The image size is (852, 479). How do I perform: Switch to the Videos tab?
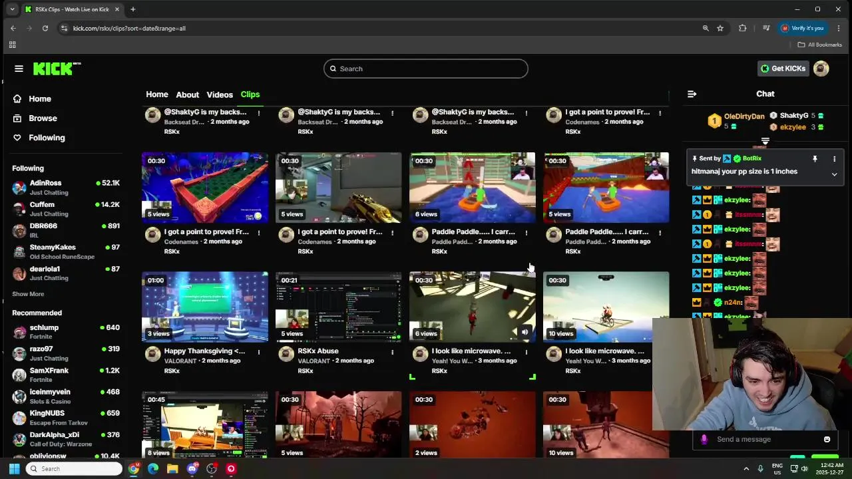point(220,94)
